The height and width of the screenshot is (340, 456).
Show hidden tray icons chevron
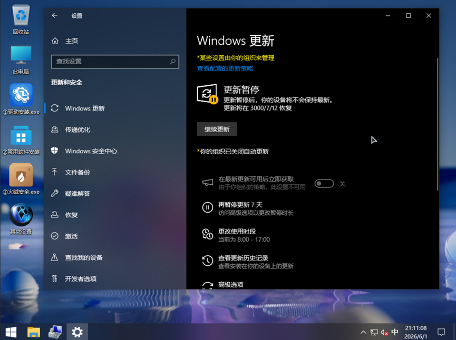(363, 332)
